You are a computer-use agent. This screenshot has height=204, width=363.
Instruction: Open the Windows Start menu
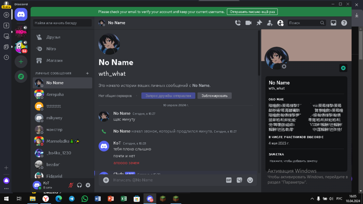[6, 199]
